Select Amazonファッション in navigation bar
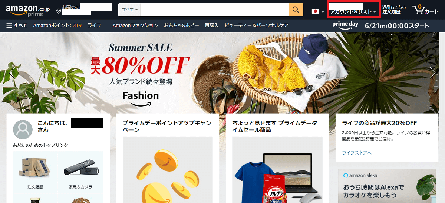The image size is (445, 203). click(x=135, y=26)
